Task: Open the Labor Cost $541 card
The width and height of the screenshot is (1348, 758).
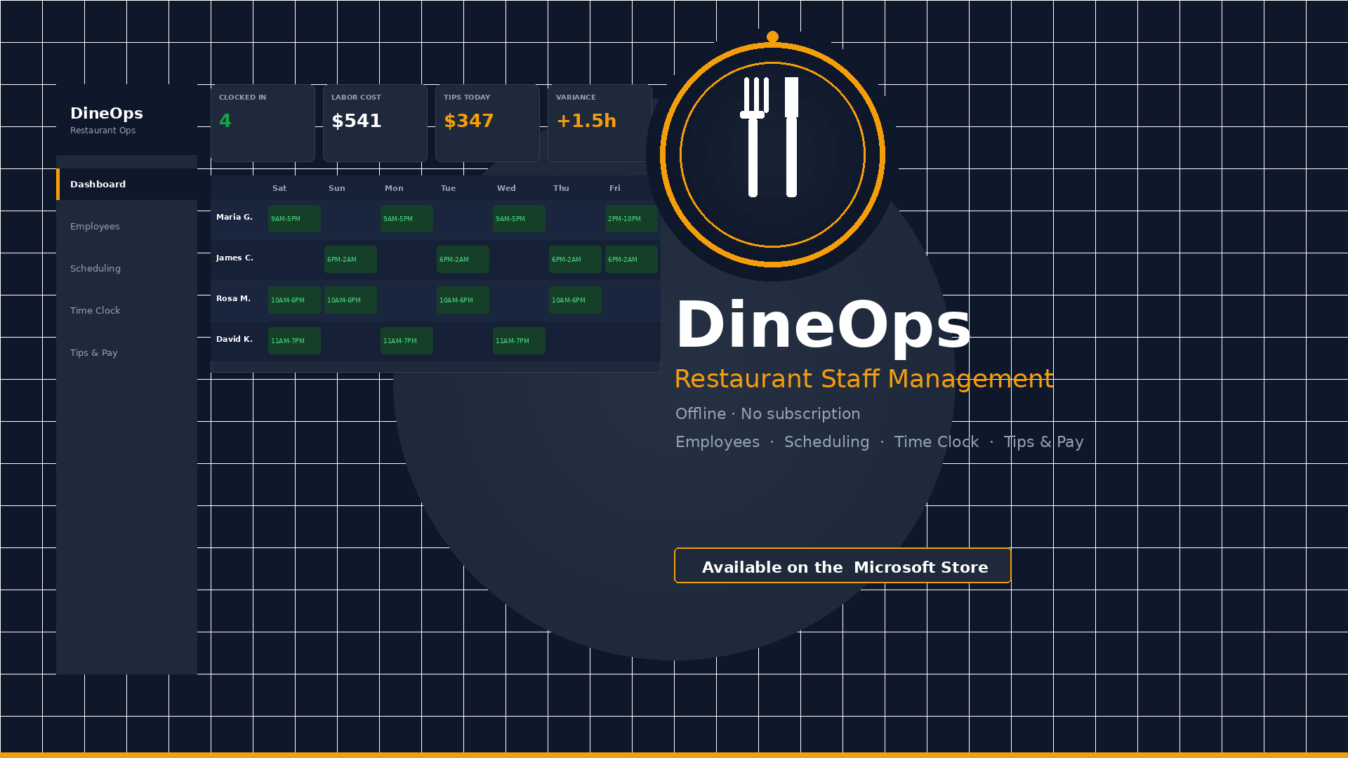Action: tap(375, 124)
